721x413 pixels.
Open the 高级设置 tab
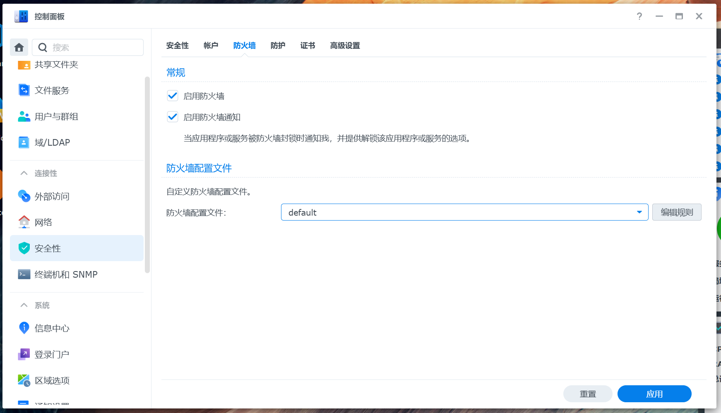click(x=345, y=46)
